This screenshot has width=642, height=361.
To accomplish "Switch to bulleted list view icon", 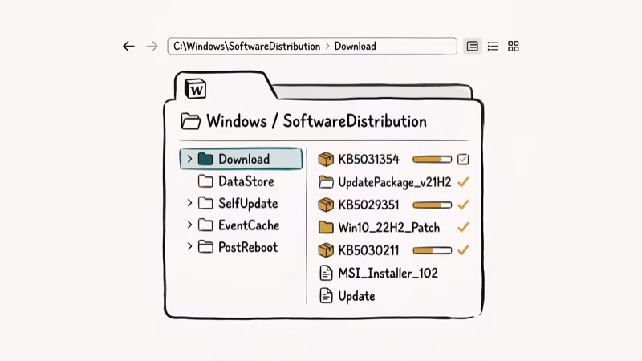I will (493, 47).
